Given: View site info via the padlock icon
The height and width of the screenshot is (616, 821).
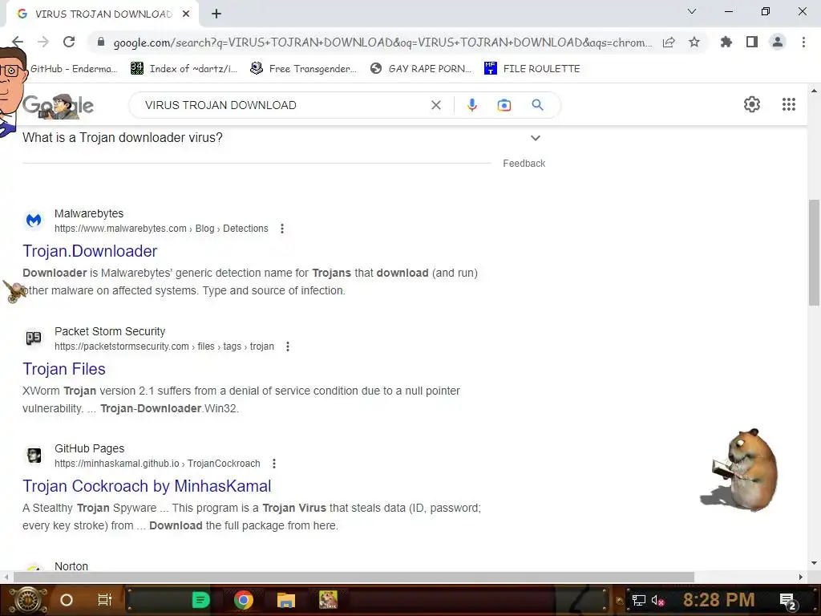Looking at the screenshot, I should click(x=101, y=42).
